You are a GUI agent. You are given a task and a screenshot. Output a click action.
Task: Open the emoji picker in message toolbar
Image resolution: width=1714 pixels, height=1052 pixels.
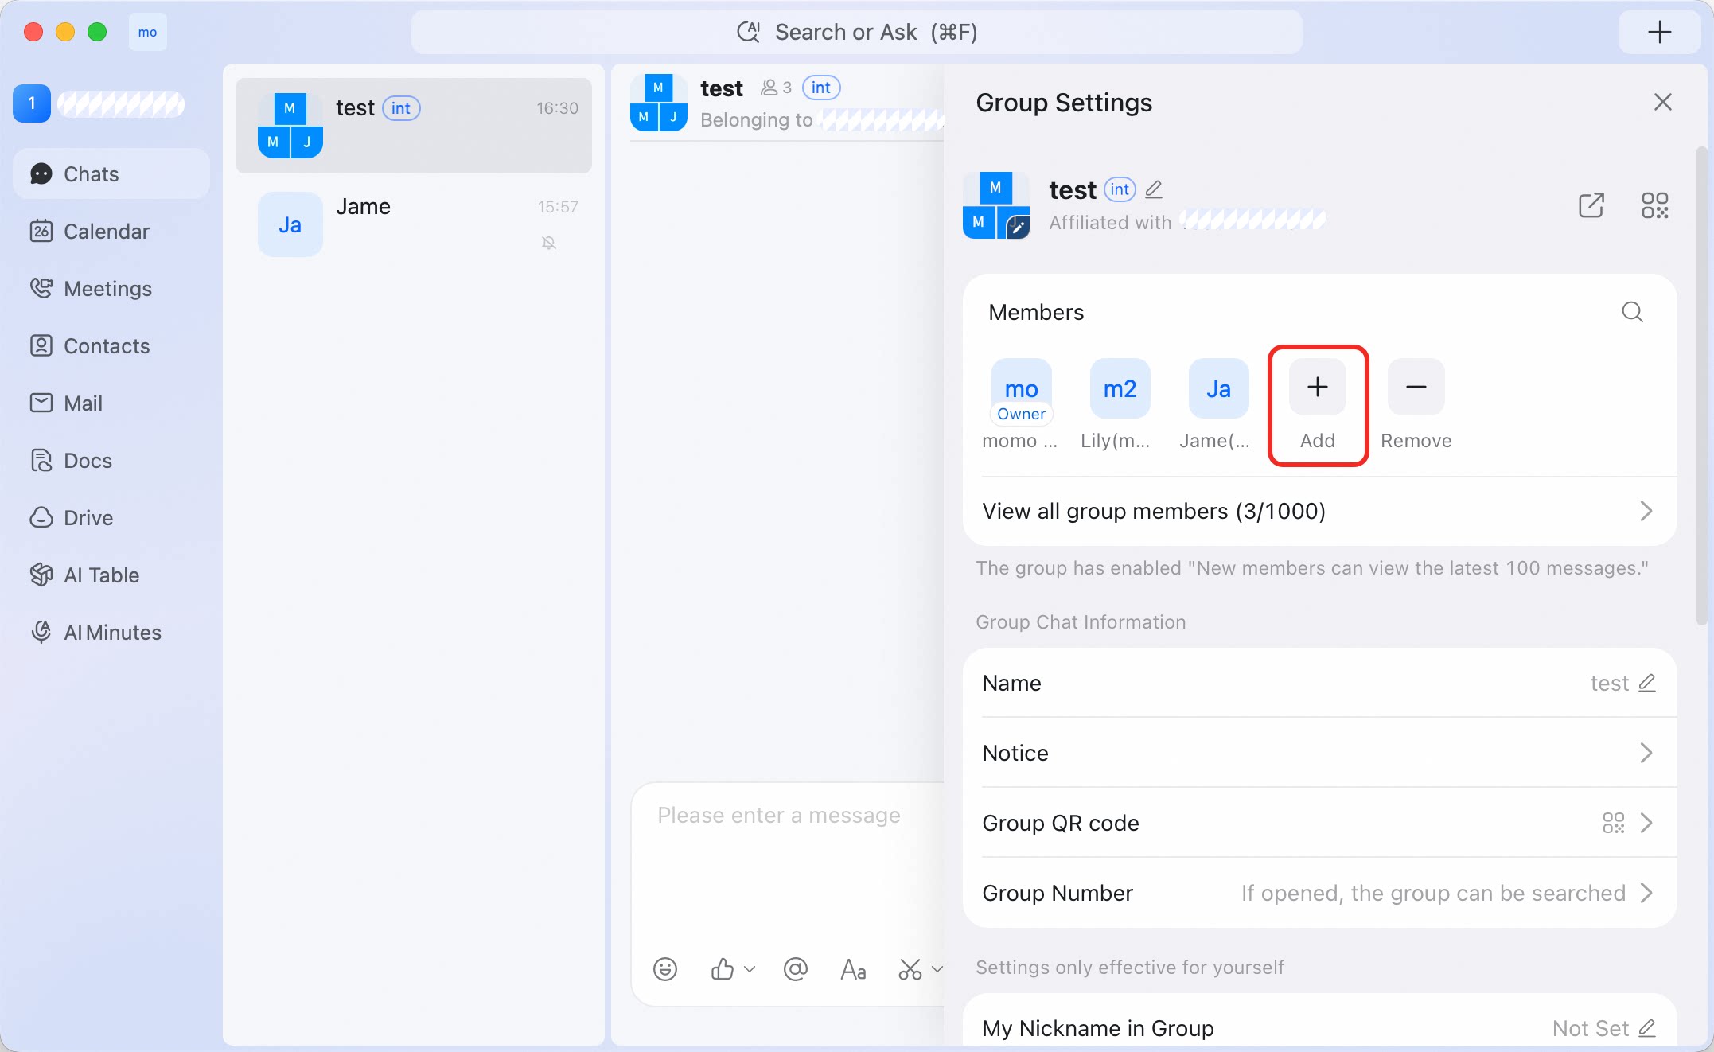[x=665, y=968]
